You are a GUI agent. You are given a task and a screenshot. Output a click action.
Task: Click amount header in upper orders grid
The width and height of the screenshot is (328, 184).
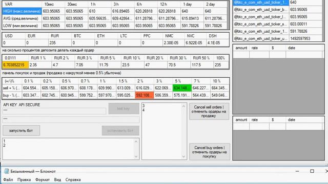pyautogui.click(x=241, y=48)
